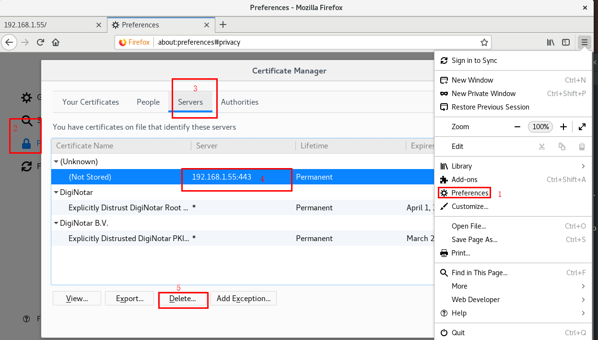
Task: Close the Preferences tab
Action: tap(207, 25)
